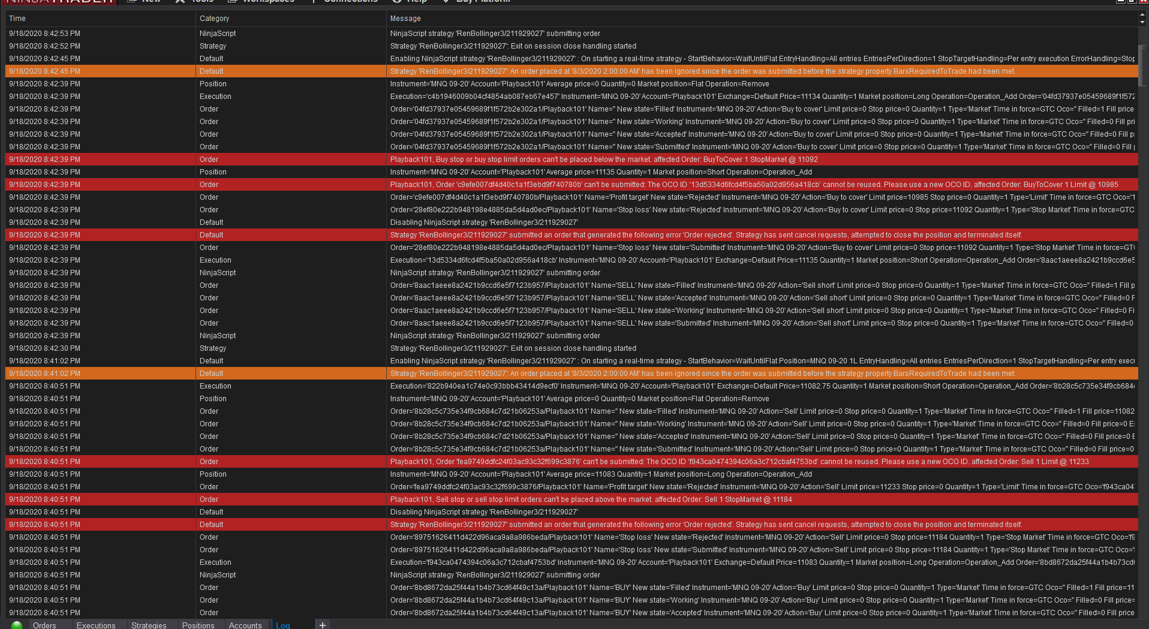The height and width of the screenshot is (629, 1149).
Task: Select the 8:42:52 PM 'Exit on session close' row
Action: (572, 46)
